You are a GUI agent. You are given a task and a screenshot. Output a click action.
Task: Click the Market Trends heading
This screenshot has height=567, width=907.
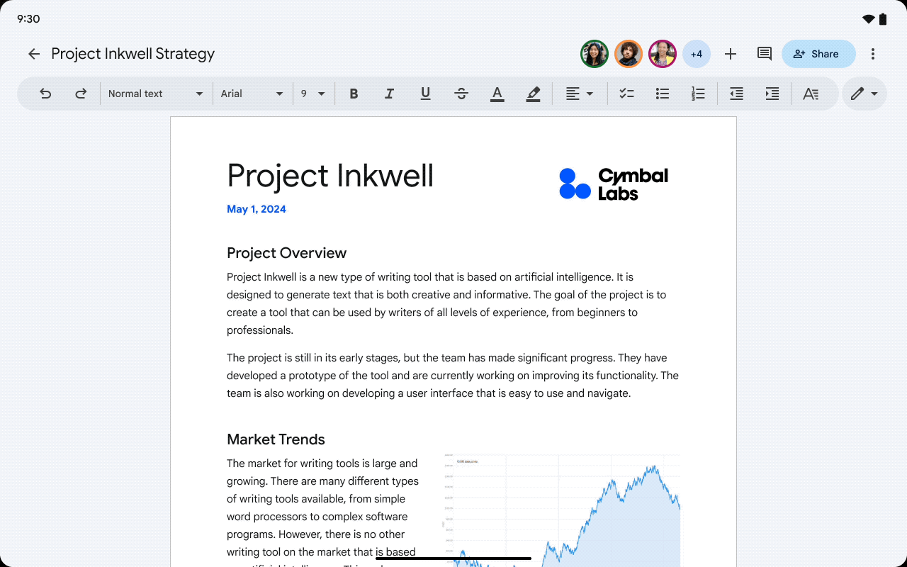point(276,439)
